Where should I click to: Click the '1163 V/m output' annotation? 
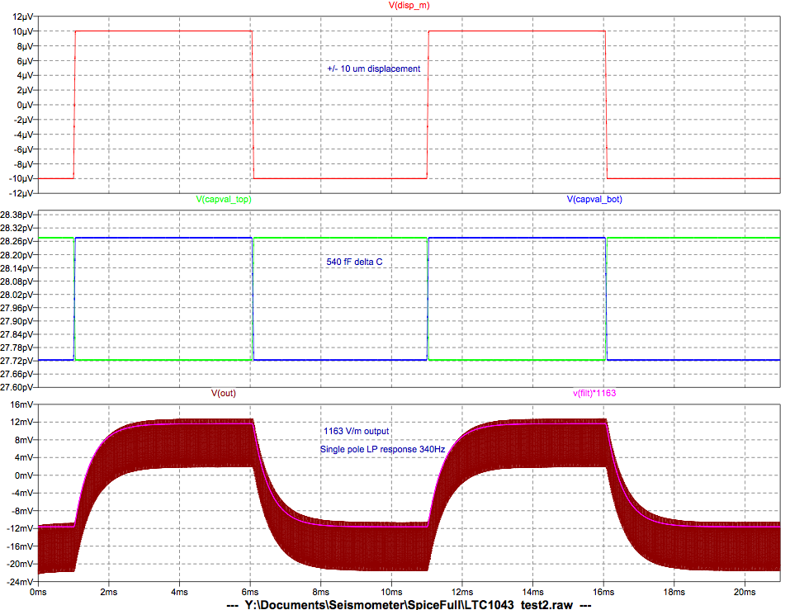pyautogui.click(x=357, y=431)
